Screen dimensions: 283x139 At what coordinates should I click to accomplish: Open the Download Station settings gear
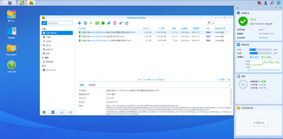pos(44,112)
